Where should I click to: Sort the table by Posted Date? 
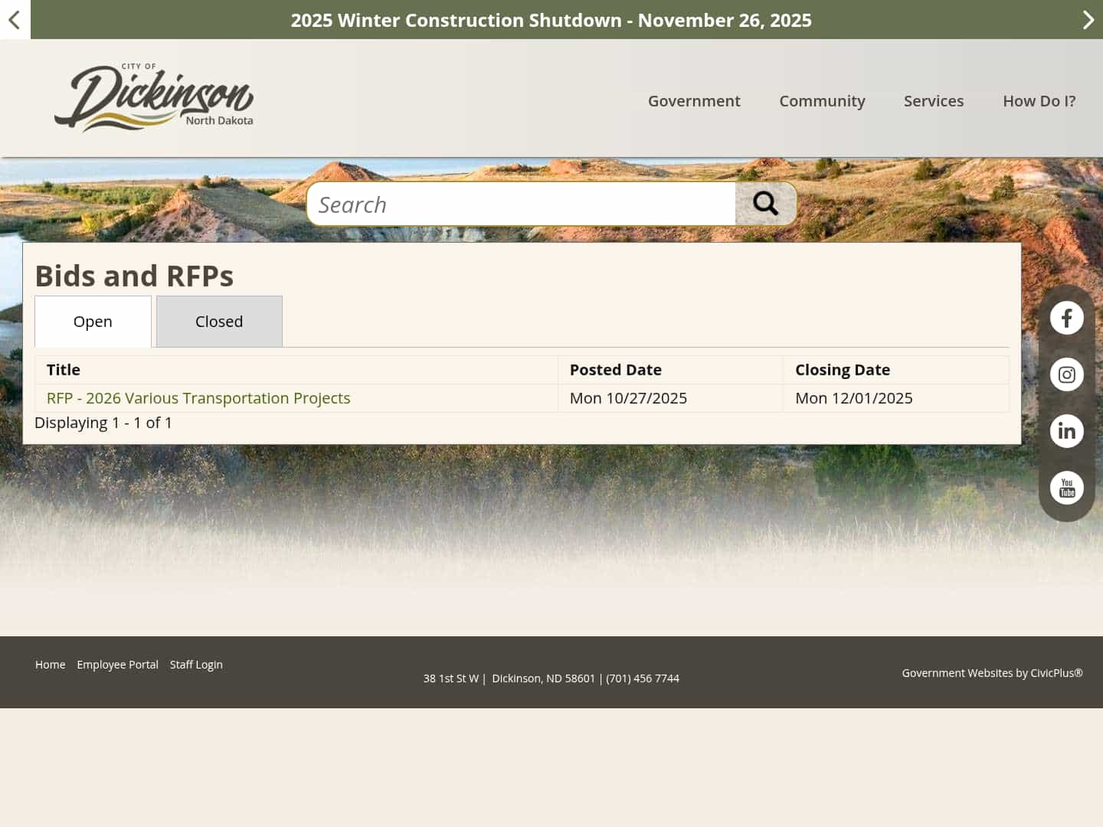[x=615, y=370]
